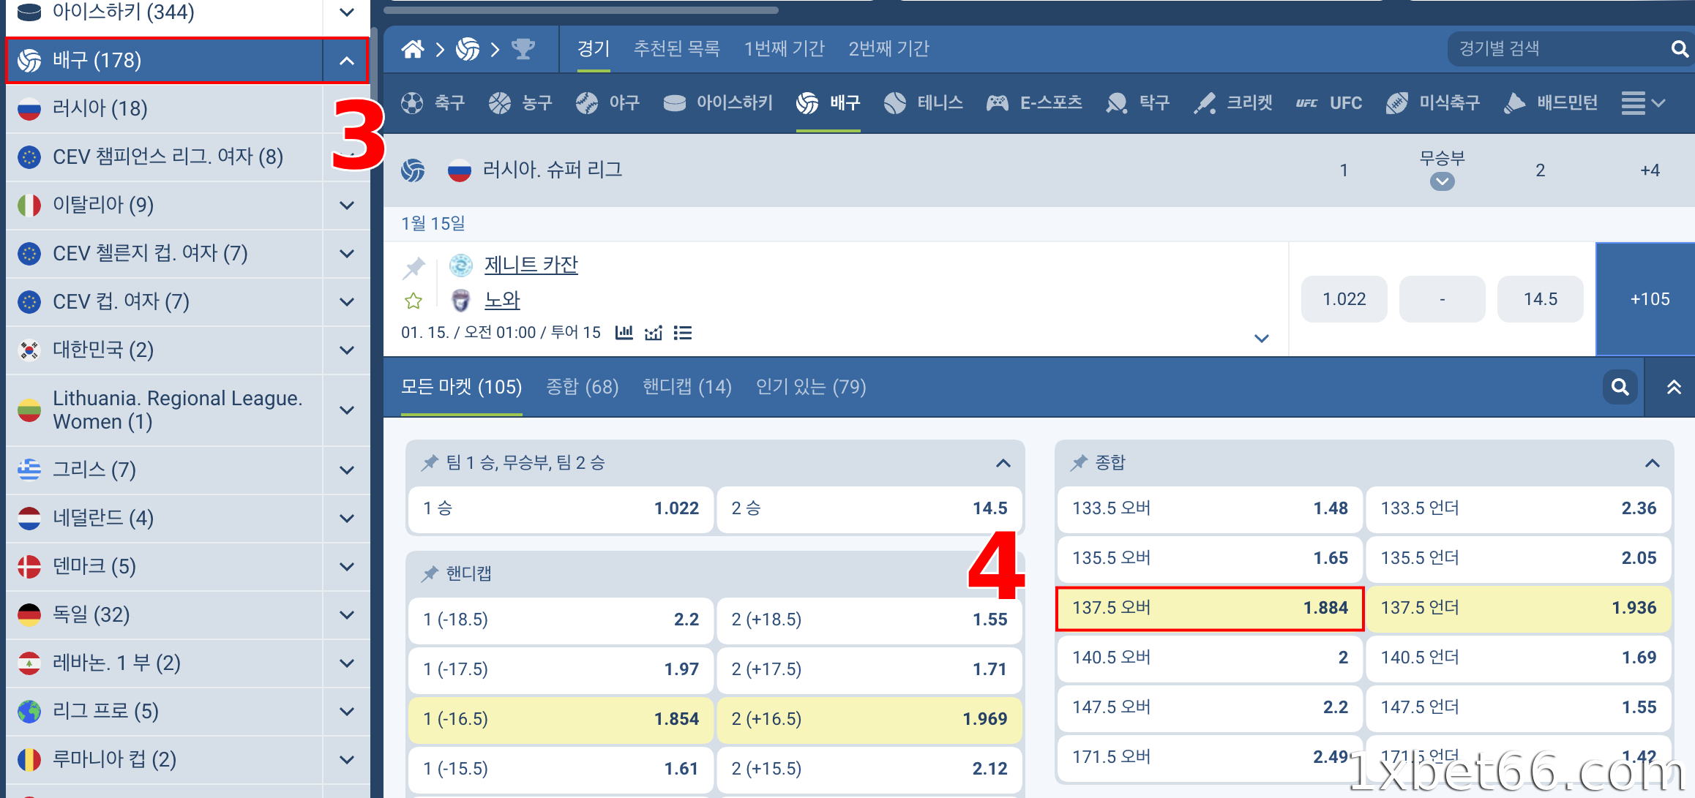
Task: Collapse the 배구 (178) sidebar section
Action: pyautogui.click(x=347, y=61)
